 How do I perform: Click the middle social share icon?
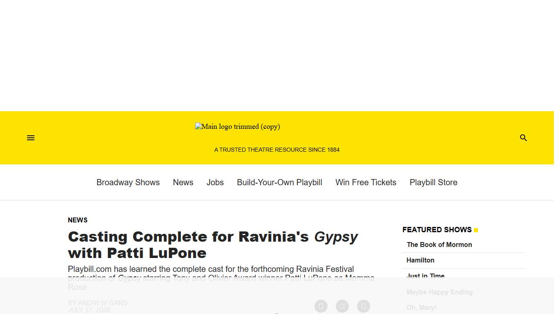[342, 306]
